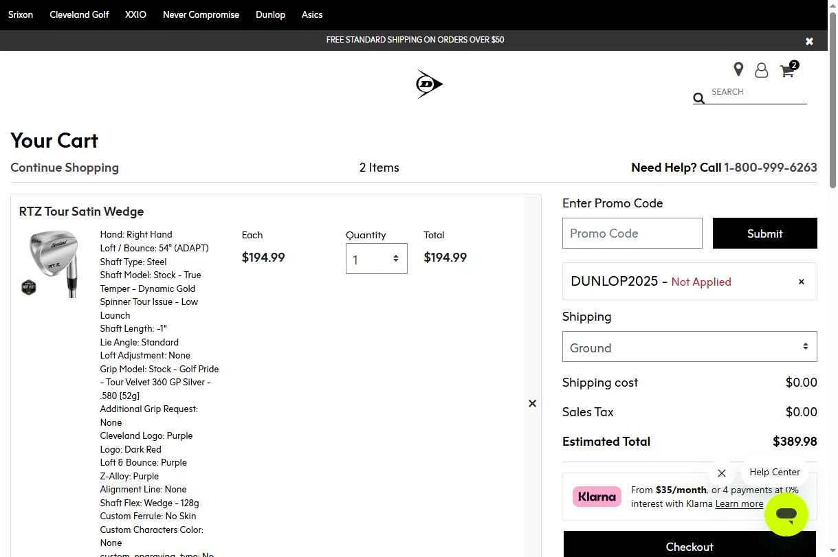Call the 1-800-999-6263 help number
The height and width of the screenshot is (557, 838).
tap(771, 168)
